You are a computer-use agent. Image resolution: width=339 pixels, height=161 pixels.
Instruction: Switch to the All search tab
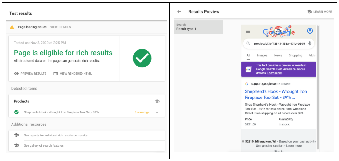pos(248,56)
